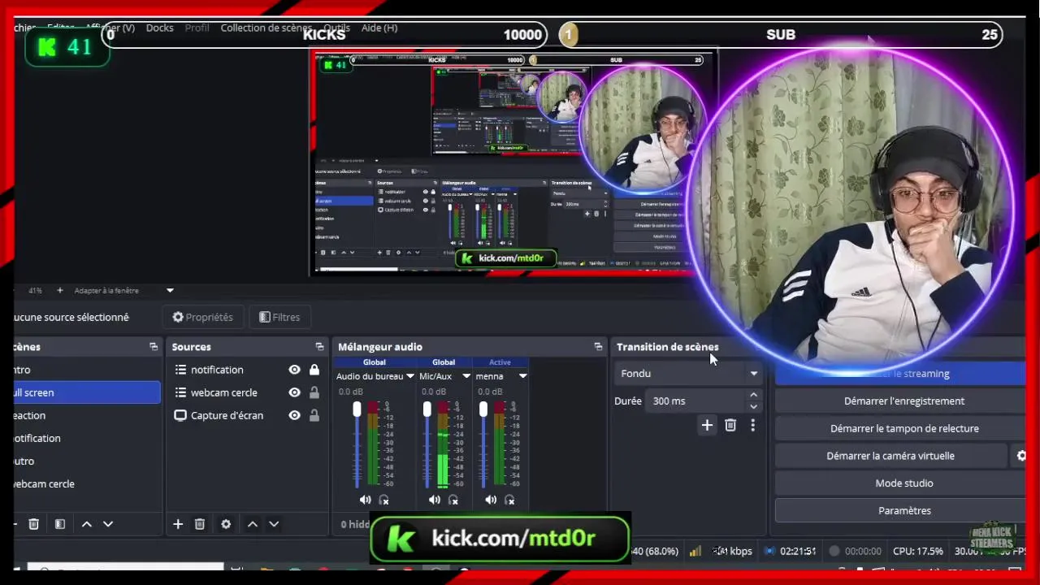Click the Durée 300 ms field
The height and width of the screenshot is (585, 1040).
[695, 401]
